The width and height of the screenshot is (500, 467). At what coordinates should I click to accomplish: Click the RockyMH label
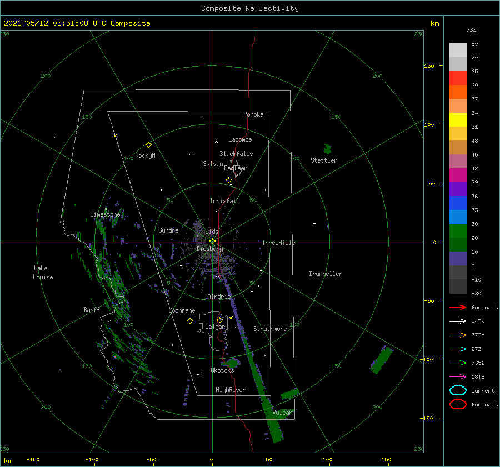tap(147, 155)
